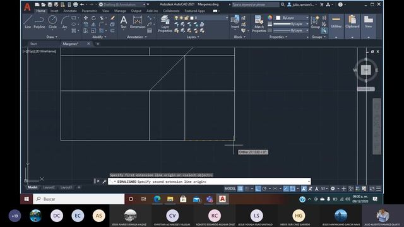Toggle annotation visibility in status bar
This screenshot has width=404, height=227.
coord(304,189)
